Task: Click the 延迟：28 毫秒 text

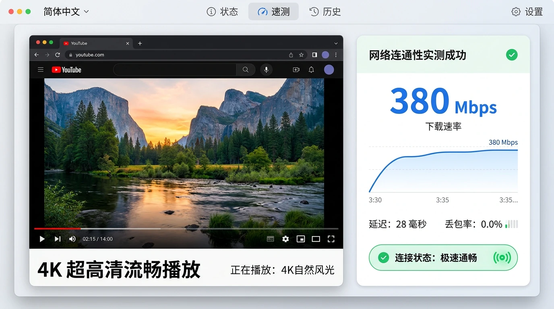Action: (398, 224)
